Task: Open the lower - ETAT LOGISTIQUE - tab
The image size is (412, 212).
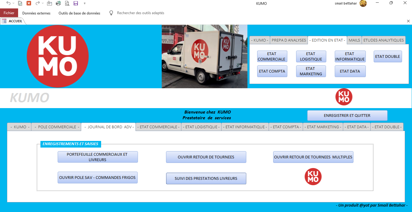Action: [201, 127]
